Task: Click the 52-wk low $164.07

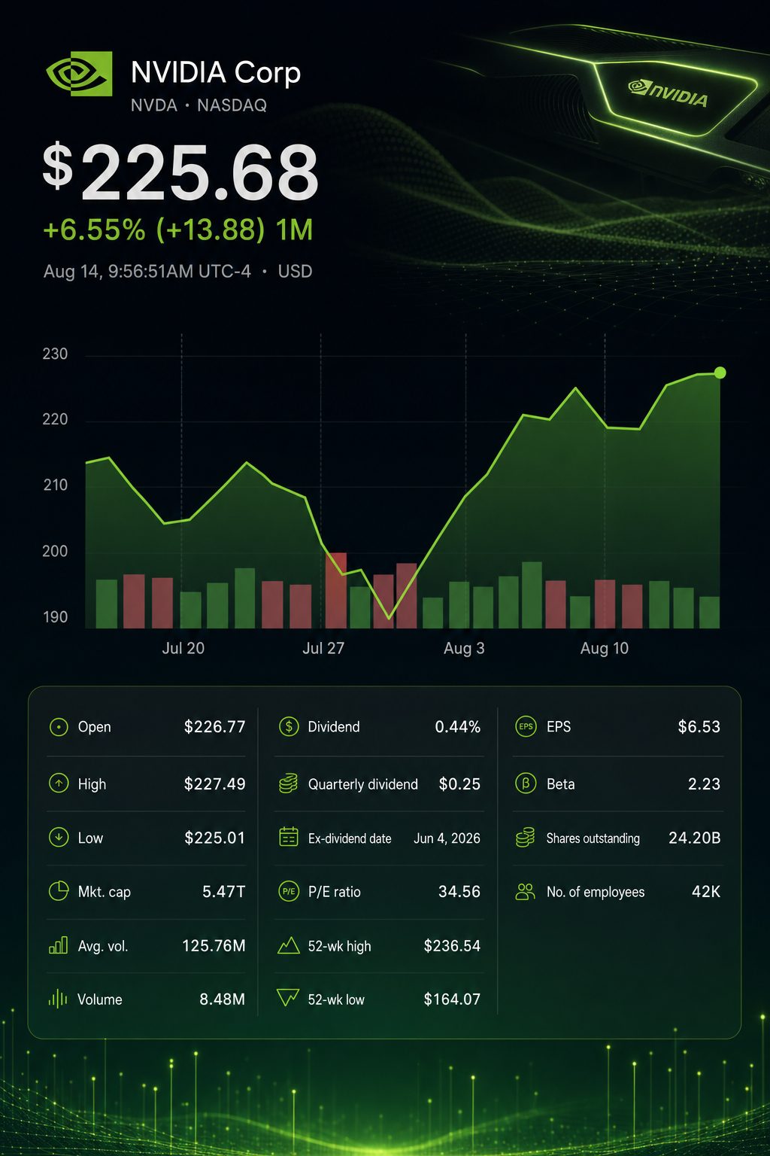Action: (x=452, y=999)
